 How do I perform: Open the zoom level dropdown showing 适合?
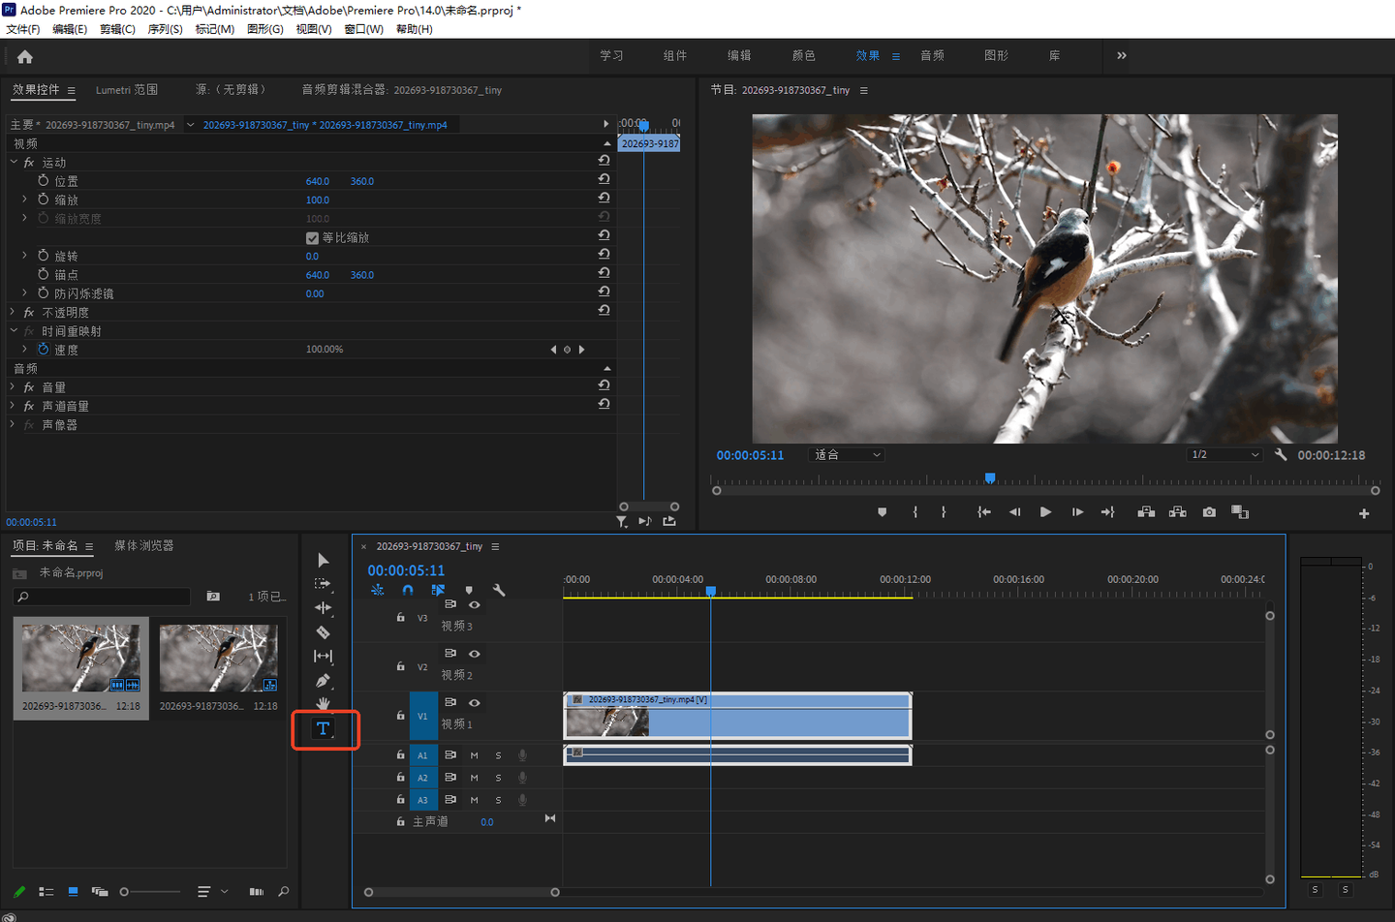coord(848,455)
